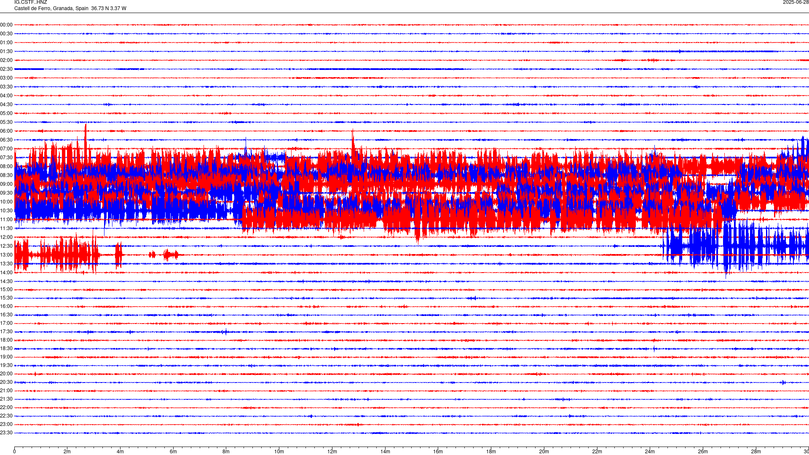This screenshot has height=455, width=809.
Task: Click the 14m tick on the time axis
Action: (x=385, y=452)
